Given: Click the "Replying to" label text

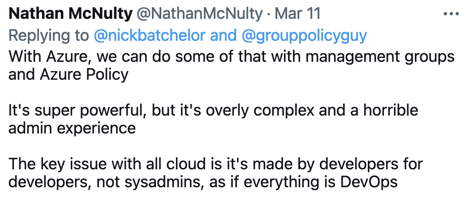Looking at the screenshot, I should tap(49, 36).
